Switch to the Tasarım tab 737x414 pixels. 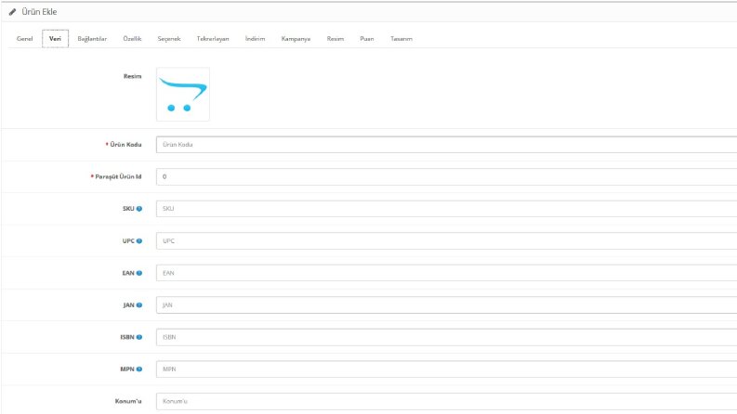[x=401, y=39]
